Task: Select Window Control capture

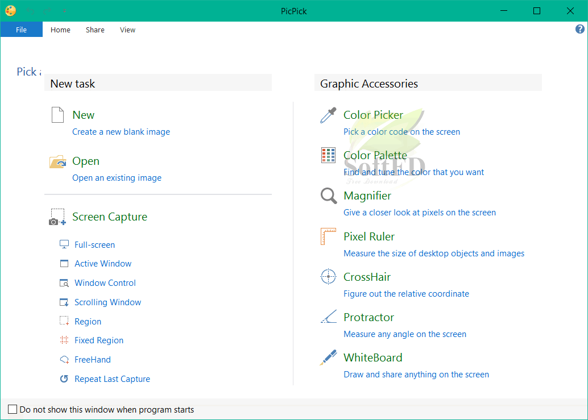Action: tap(105, 283)
